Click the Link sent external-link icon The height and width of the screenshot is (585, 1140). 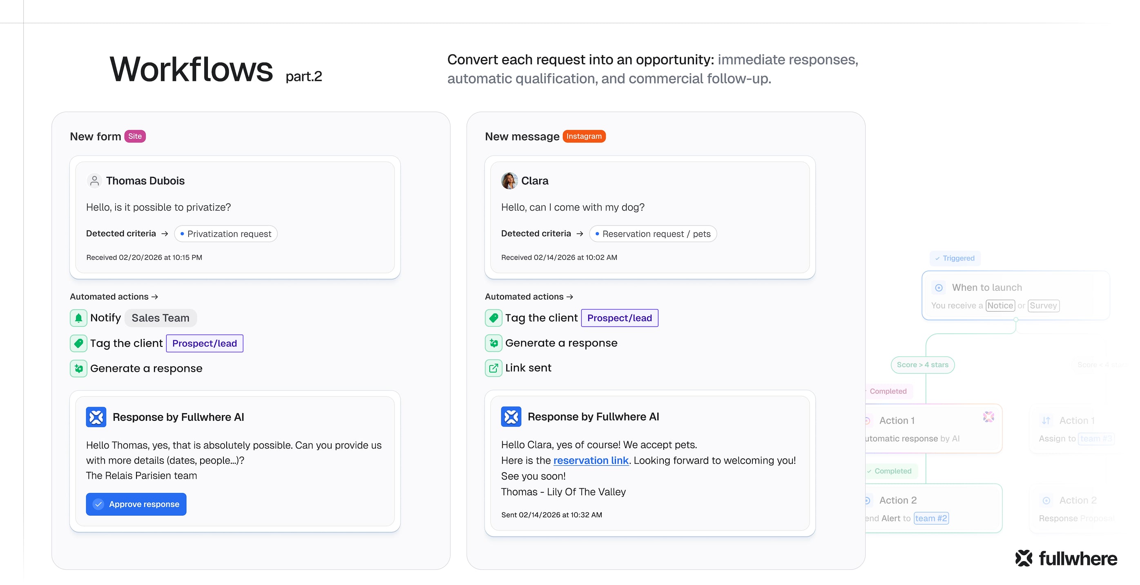click(x=493, y=368)
